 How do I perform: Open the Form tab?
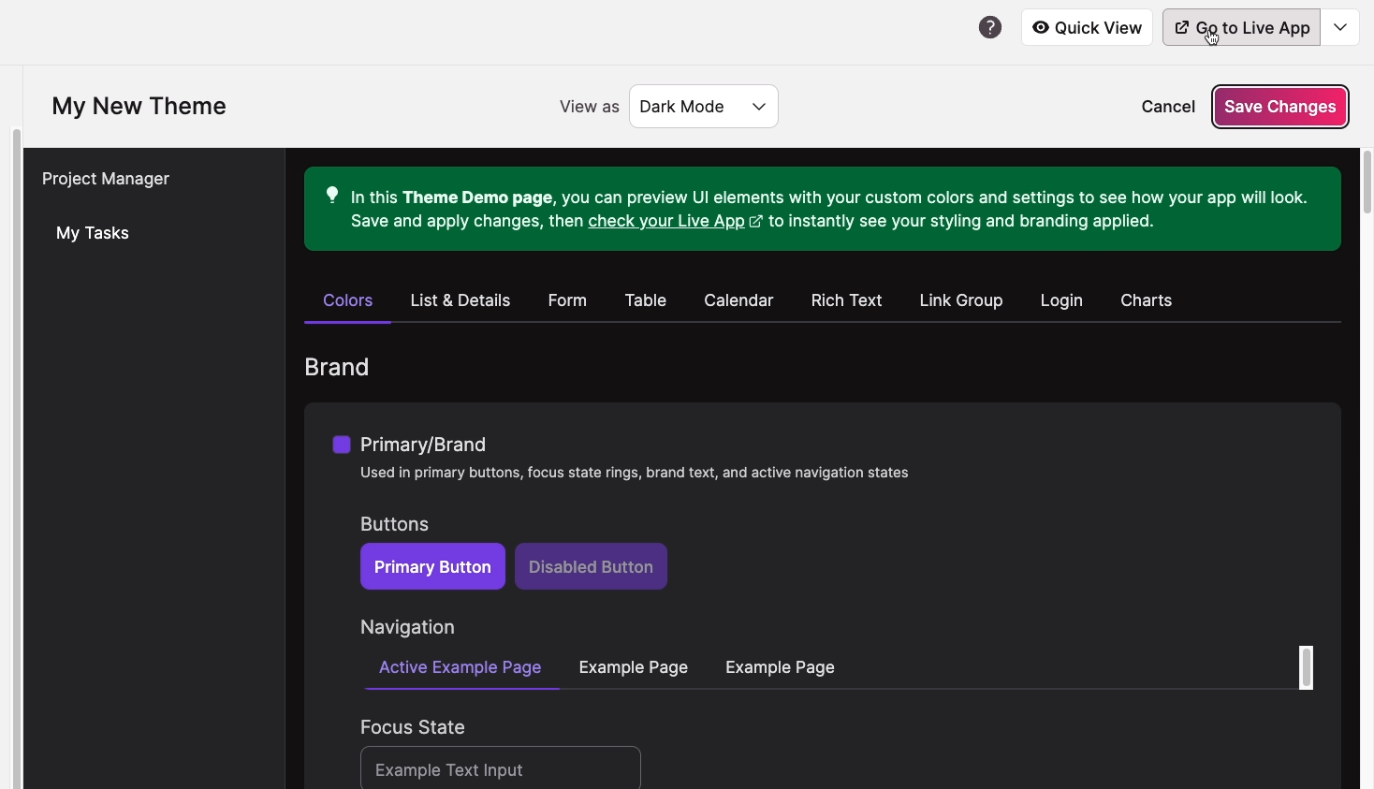[x=567, y=300]
